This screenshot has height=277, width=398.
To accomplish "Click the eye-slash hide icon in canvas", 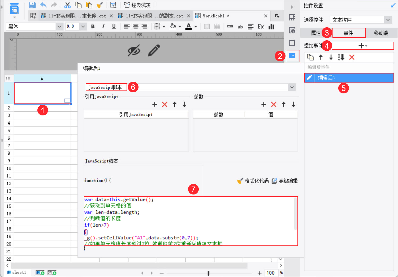I will pos(134,50).
